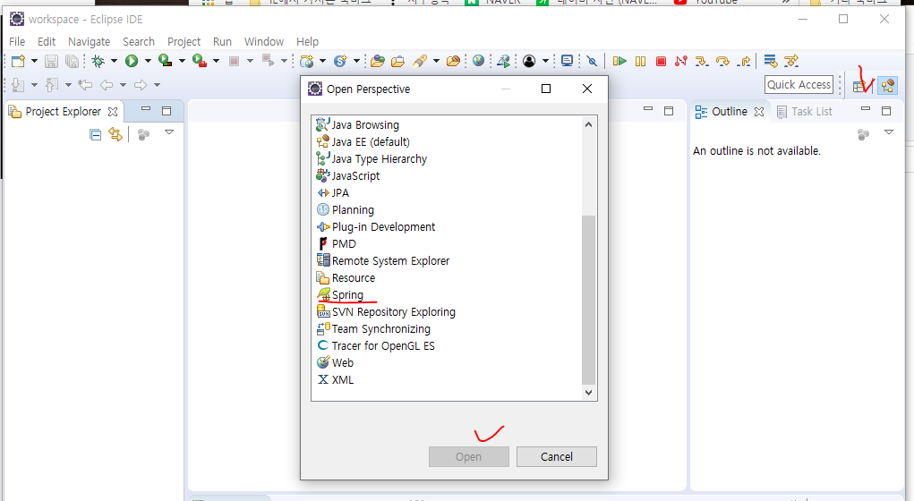This screenshot has width=914, height=501.
Task: Click the Disconnect debug icon
Action: (x=681, y=61)
